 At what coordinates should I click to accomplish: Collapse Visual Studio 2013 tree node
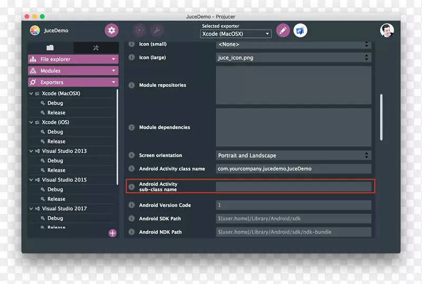pos(31,151)
